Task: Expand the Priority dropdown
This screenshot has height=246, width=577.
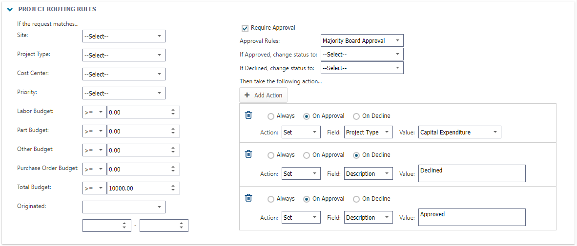Action: pyautogui.click(x=124, y=93)
